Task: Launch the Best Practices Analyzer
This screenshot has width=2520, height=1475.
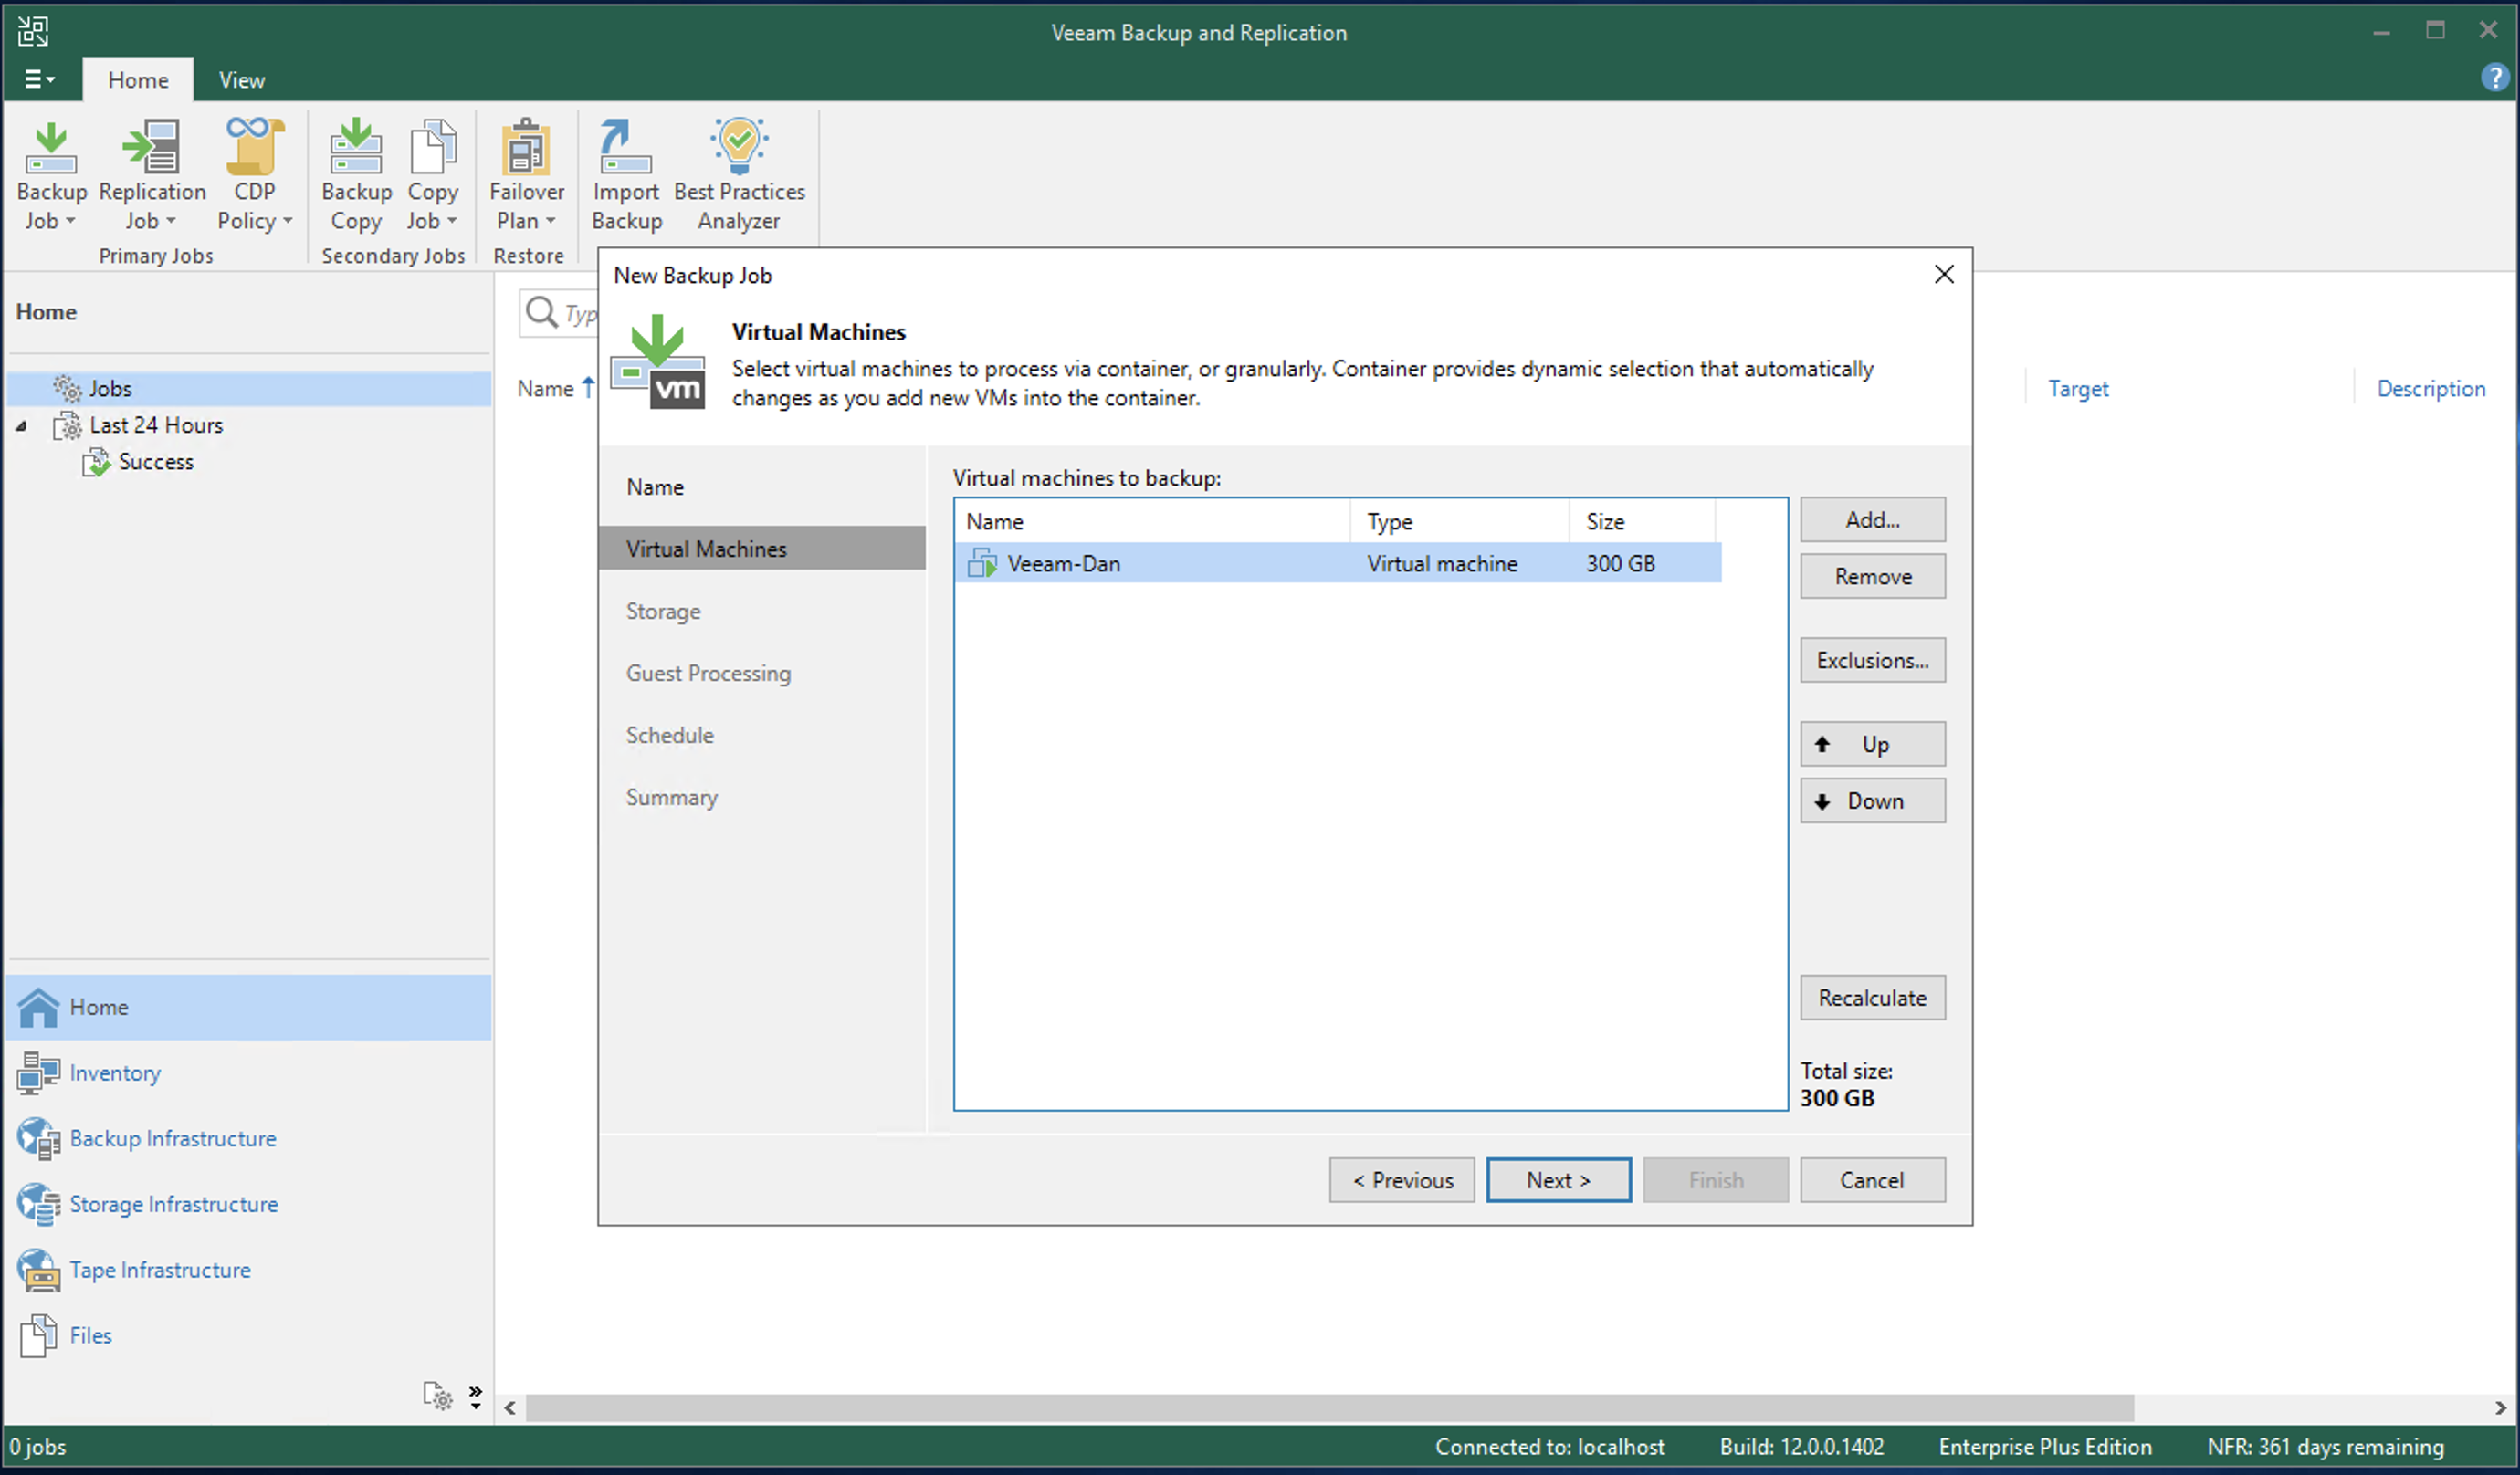Action: click(x=739, y=175)
